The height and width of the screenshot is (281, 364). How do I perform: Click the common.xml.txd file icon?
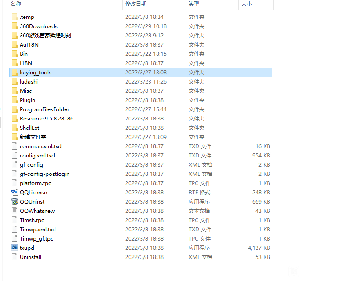point(15,146)
